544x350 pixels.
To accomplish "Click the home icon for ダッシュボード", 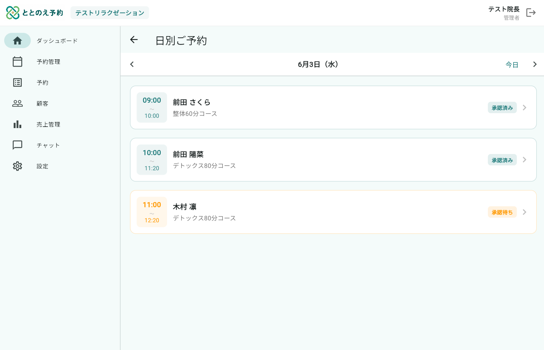I will tap(17, 41).
